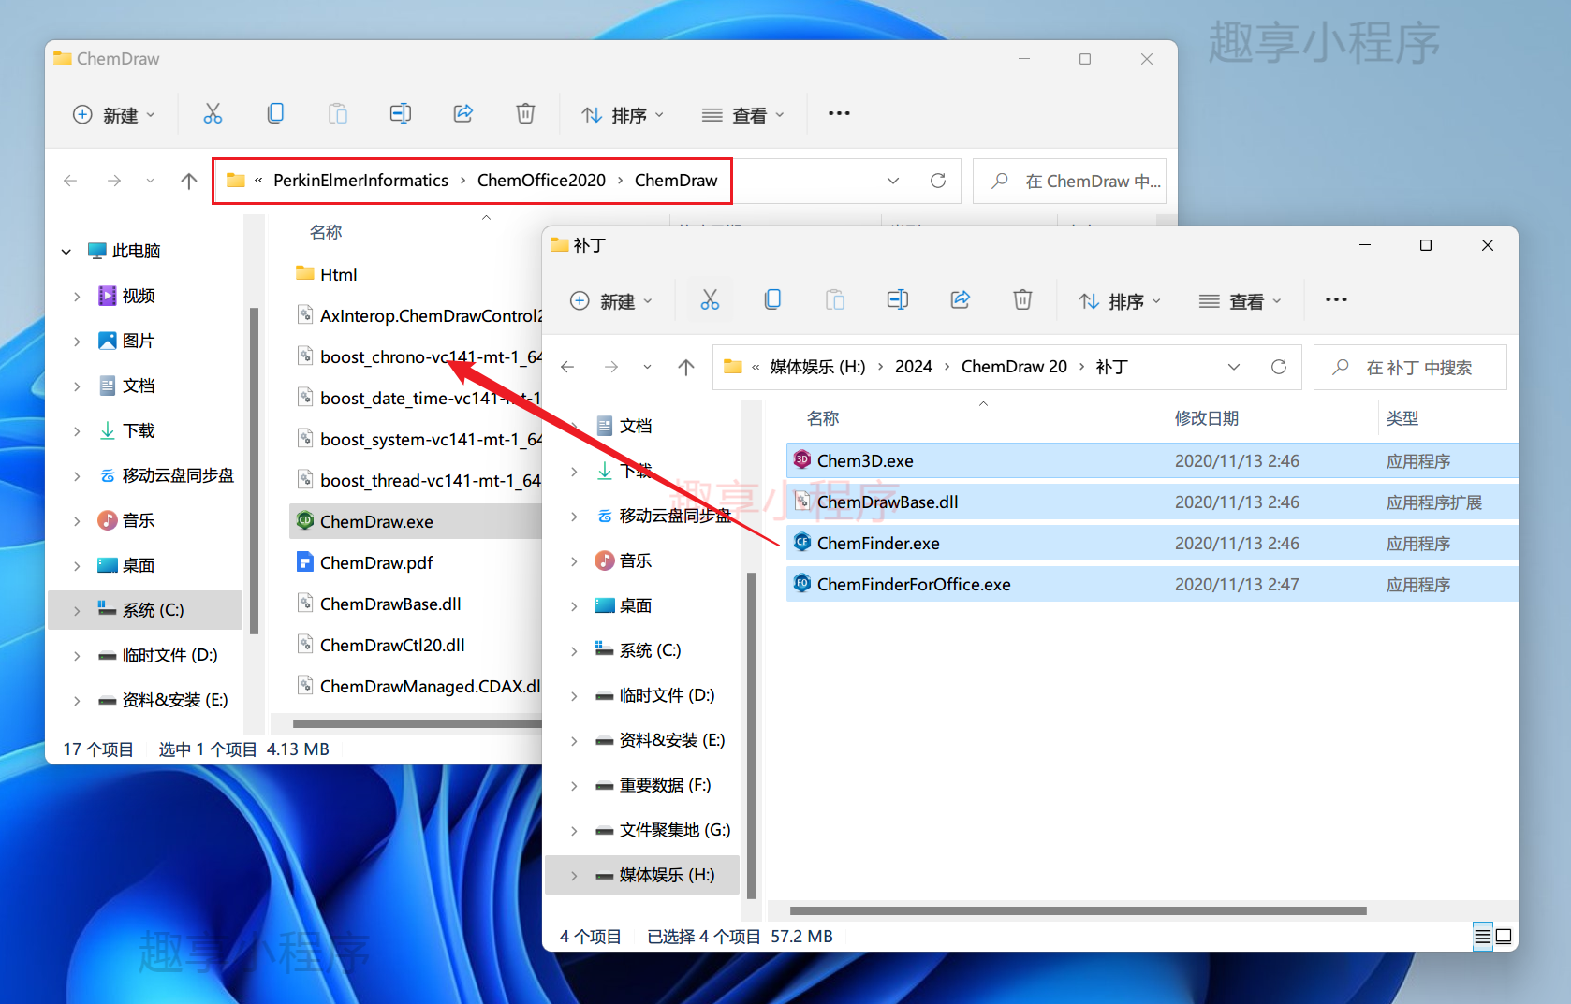Click Copy icon in ChemDraw window toolbar

(x=275, y=114)
